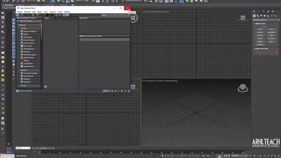Click the pink object color swatch
Screen dimensions: 281x158
tap(276, 53)
